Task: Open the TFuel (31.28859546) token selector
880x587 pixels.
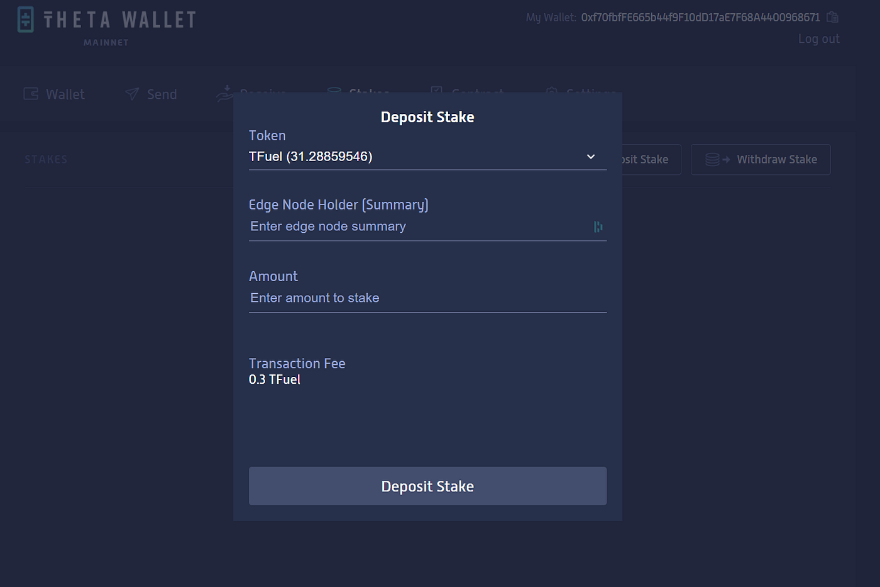Action: 427,157
